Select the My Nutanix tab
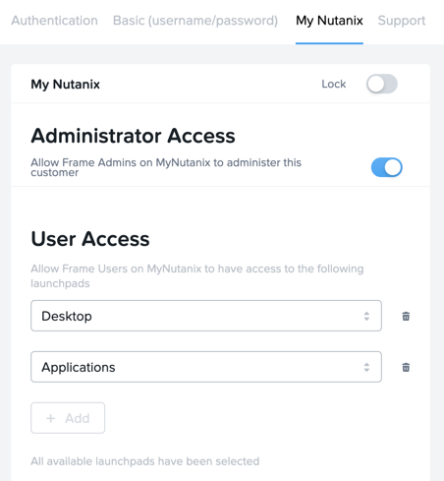 [329, 21]
